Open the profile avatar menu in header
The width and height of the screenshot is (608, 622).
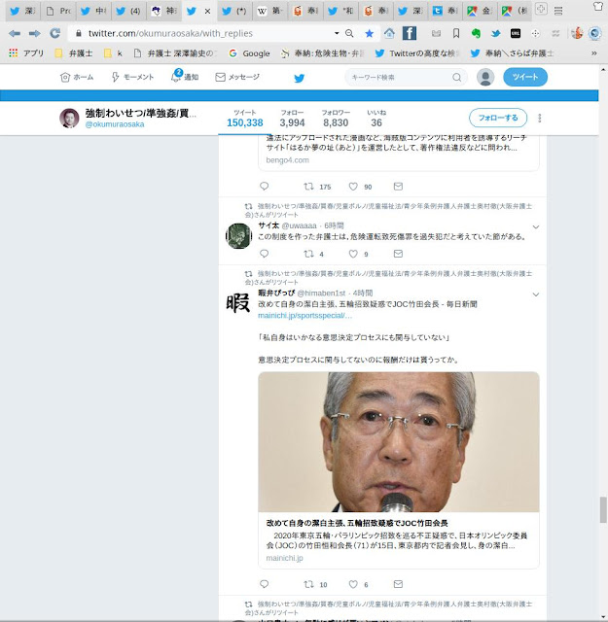click(485, 77)
